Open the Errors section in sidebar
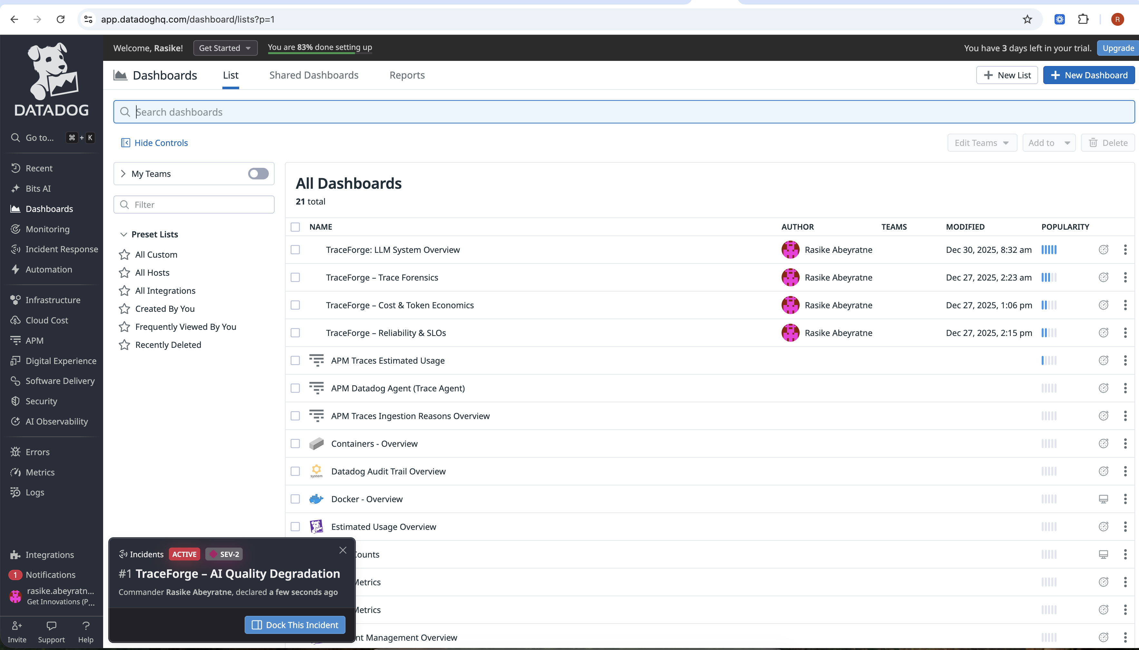1139x650 pixels. coord(37,452)
